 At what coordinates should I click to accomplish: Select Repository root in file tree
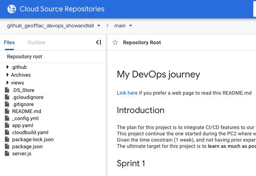24,57
